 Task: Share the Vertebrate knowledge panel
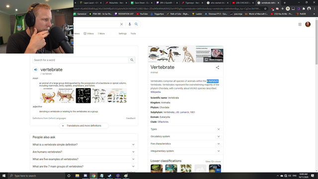click(218, 68)
